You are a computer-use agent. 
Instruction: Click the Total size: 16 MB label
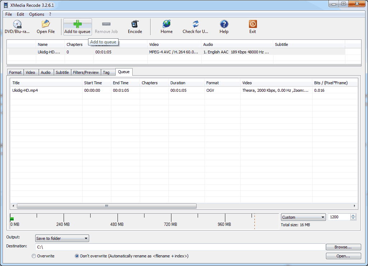(x=295, y=225)
